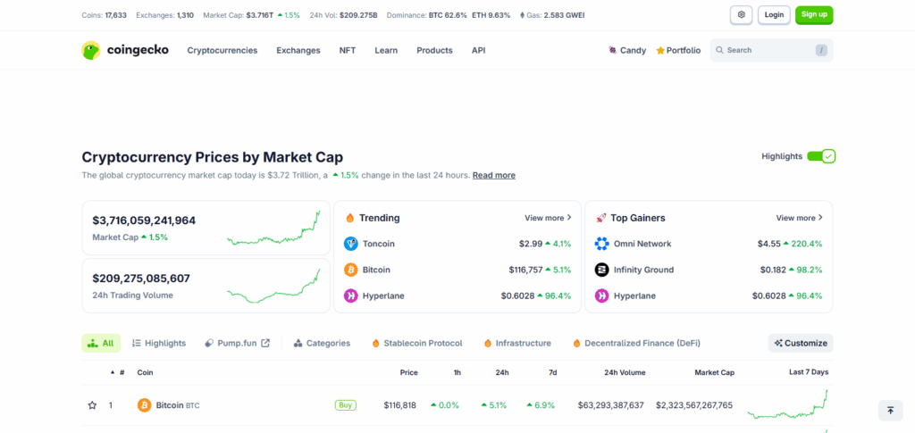Click the Coins: 17,633 counter

tap(104, 15)
